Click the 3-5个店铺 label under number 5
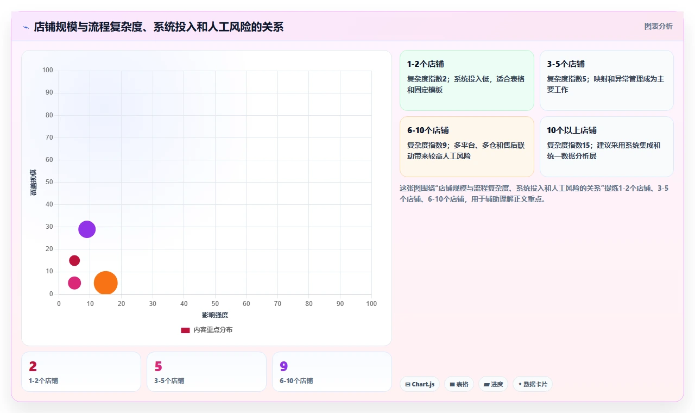 (169, 381)
